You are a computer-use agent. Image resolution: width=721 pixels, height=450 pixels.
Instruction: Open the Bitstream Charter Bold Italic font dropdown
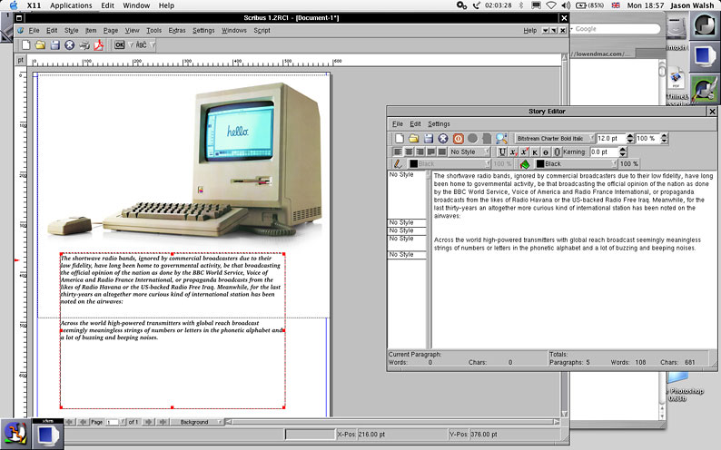(553, 139)
